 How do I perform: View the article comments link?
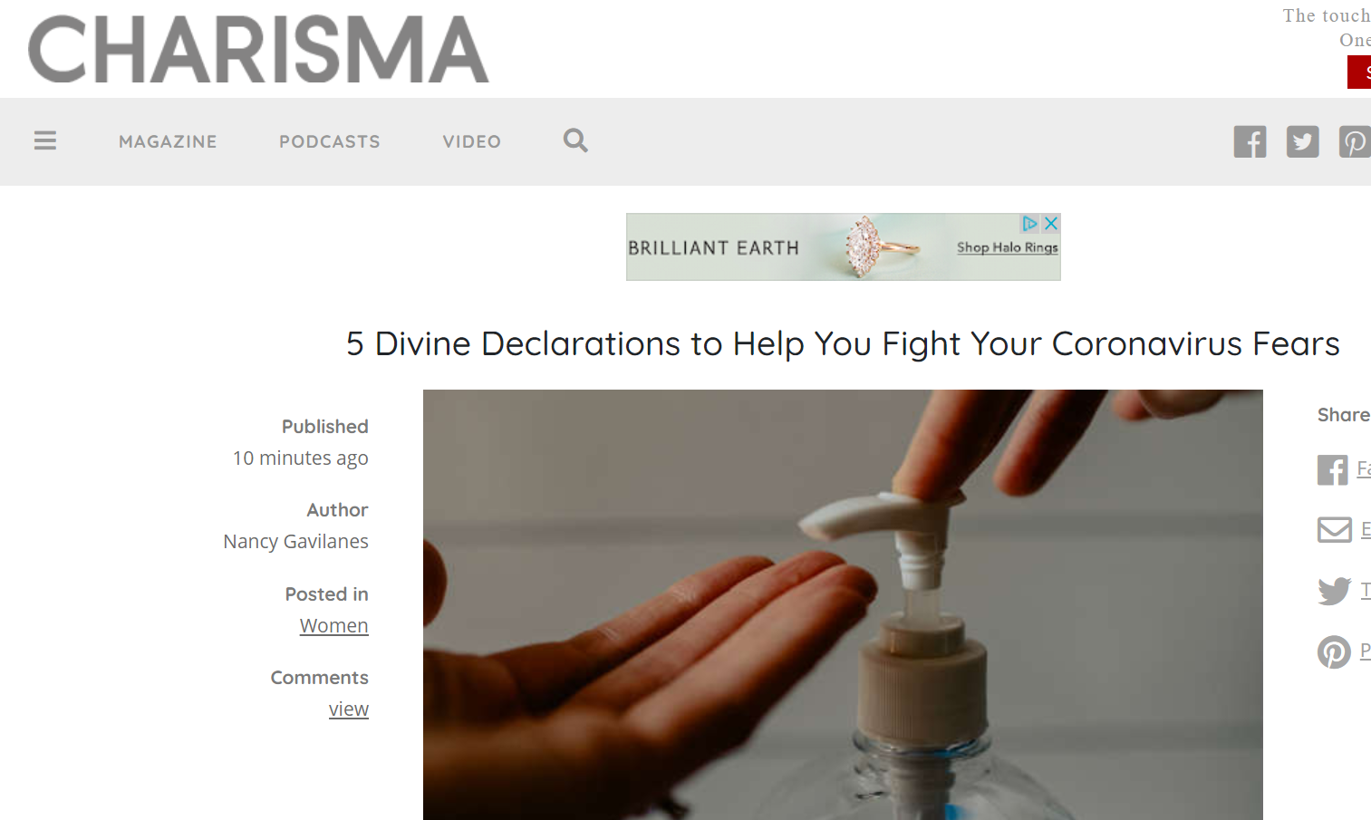click(349, 709)
